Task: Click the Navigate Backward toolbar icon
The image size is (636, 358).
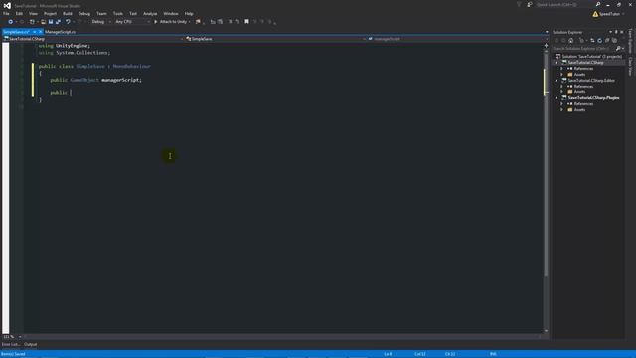Action: 11,22
